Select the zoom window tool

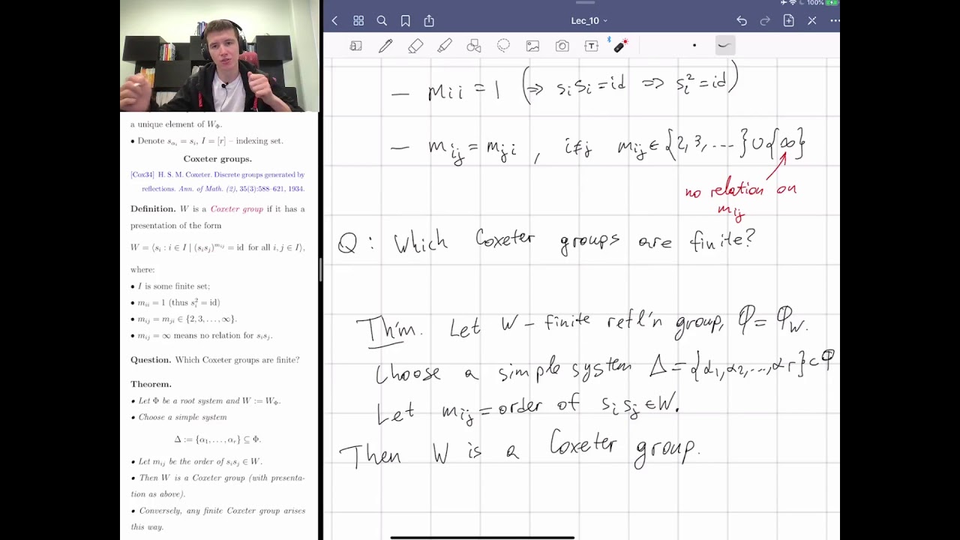coord(355,46)
